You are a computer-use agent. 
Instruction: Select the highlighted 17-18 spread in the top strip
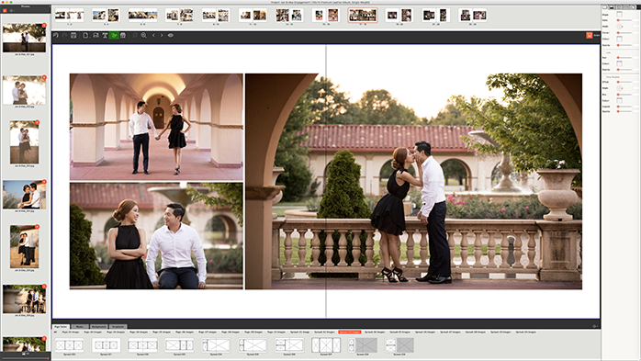[x=363, y=16]
